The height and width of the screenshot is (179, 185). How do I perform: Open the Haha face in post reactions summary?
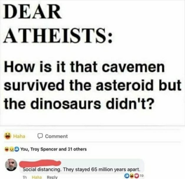click(x=6, y=149)
